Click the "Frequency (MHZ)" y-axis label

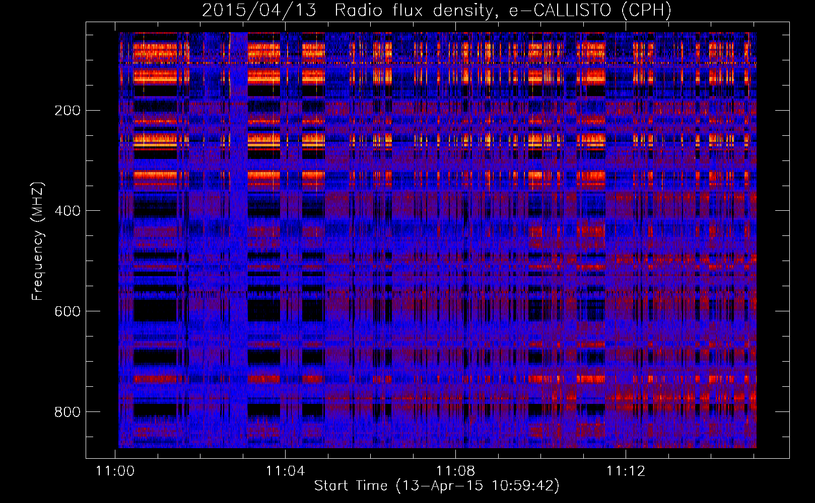point(38,241)
